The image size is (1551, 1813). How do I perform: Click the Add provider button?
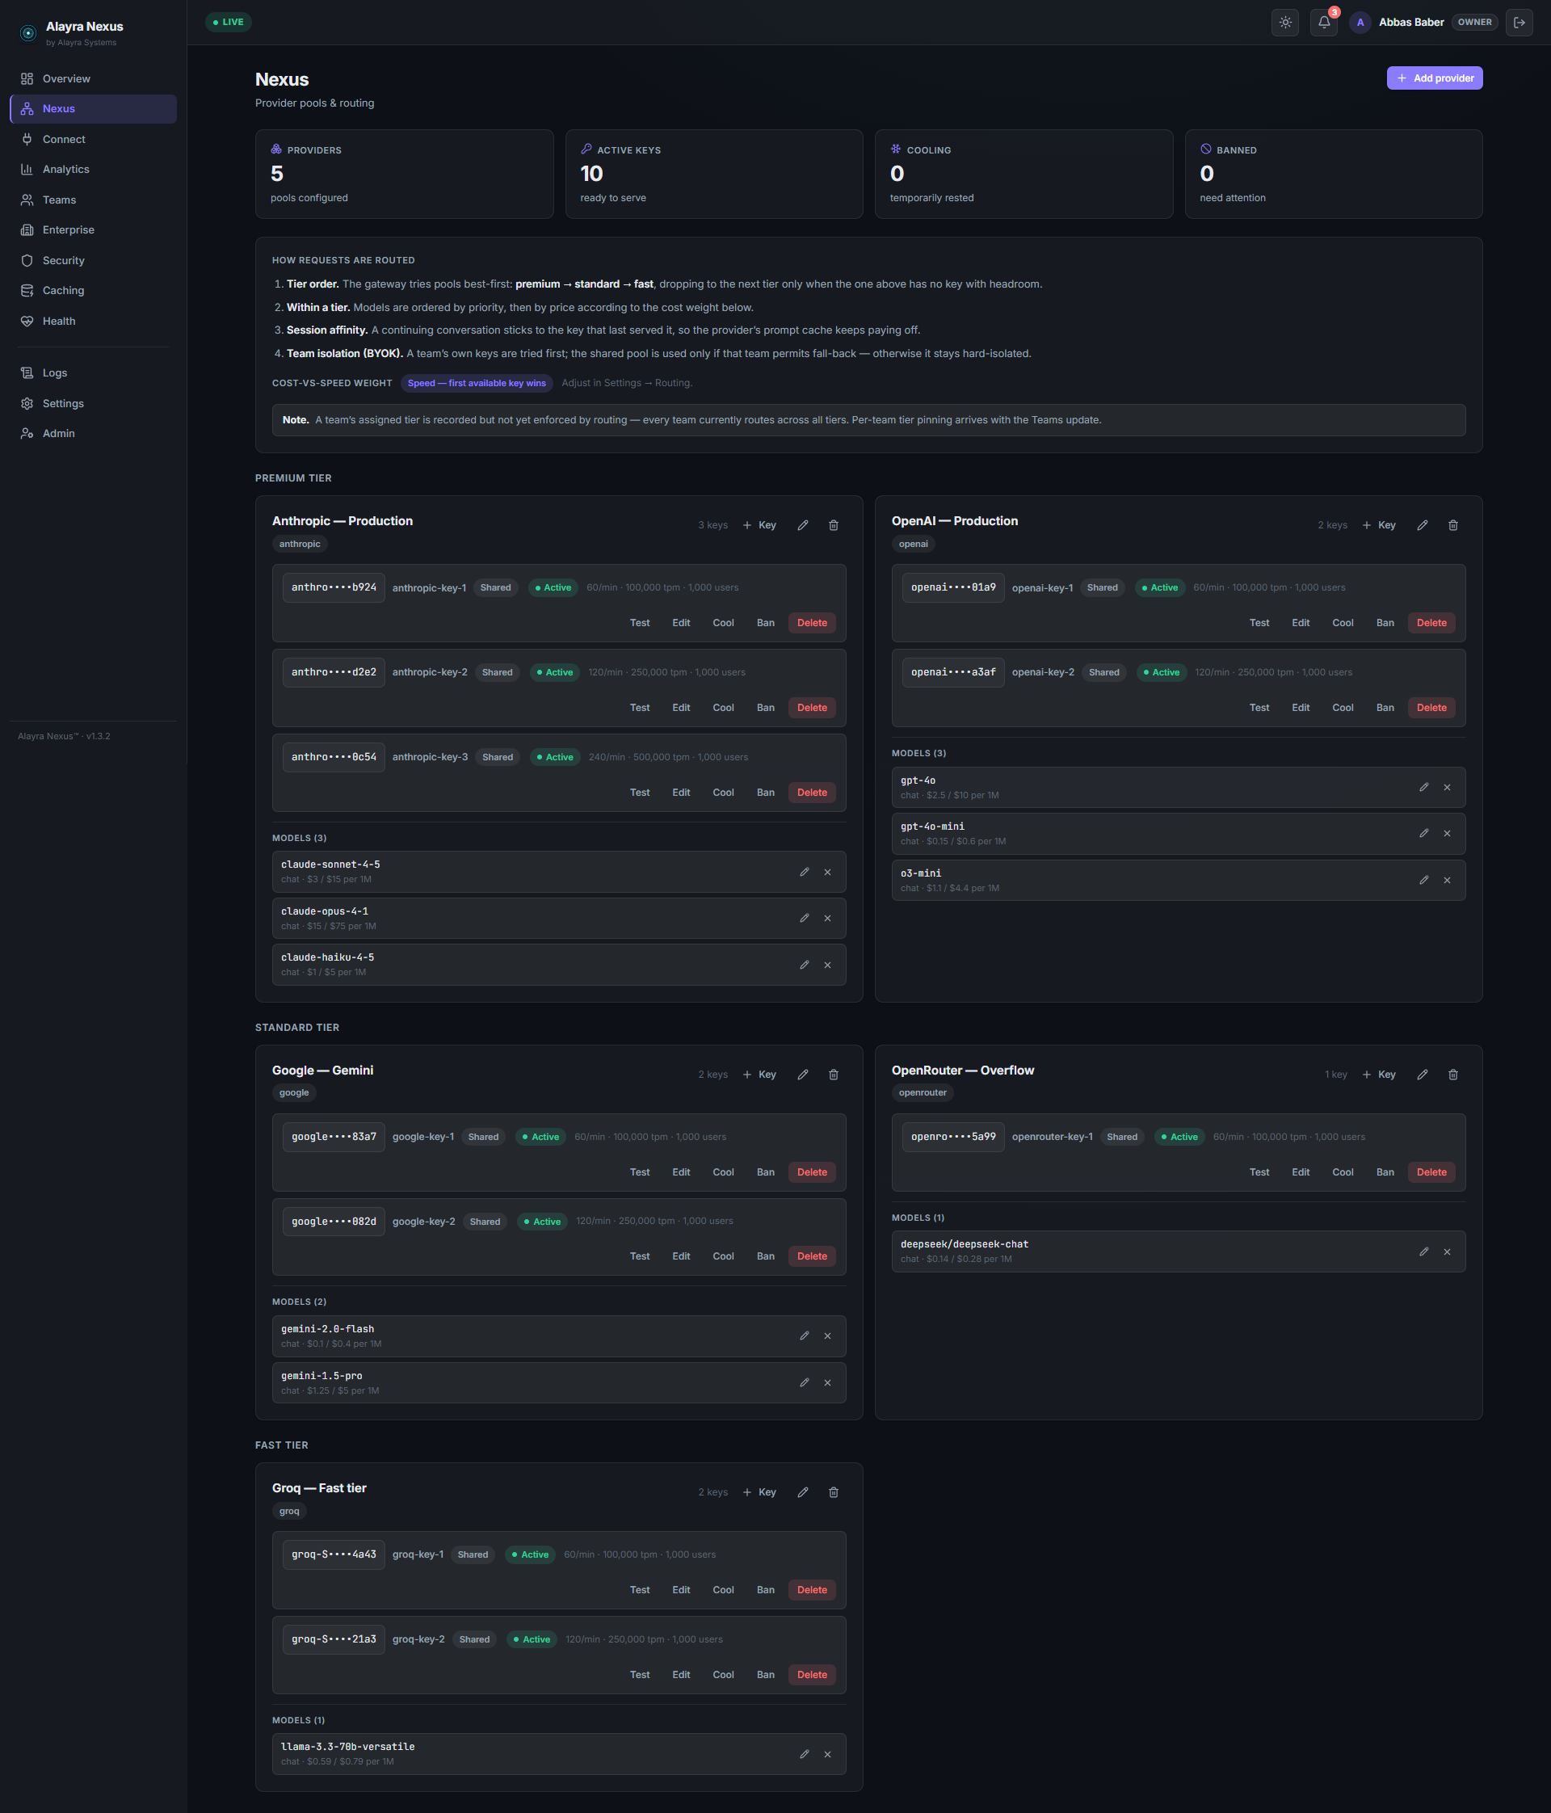[1434, 78]
